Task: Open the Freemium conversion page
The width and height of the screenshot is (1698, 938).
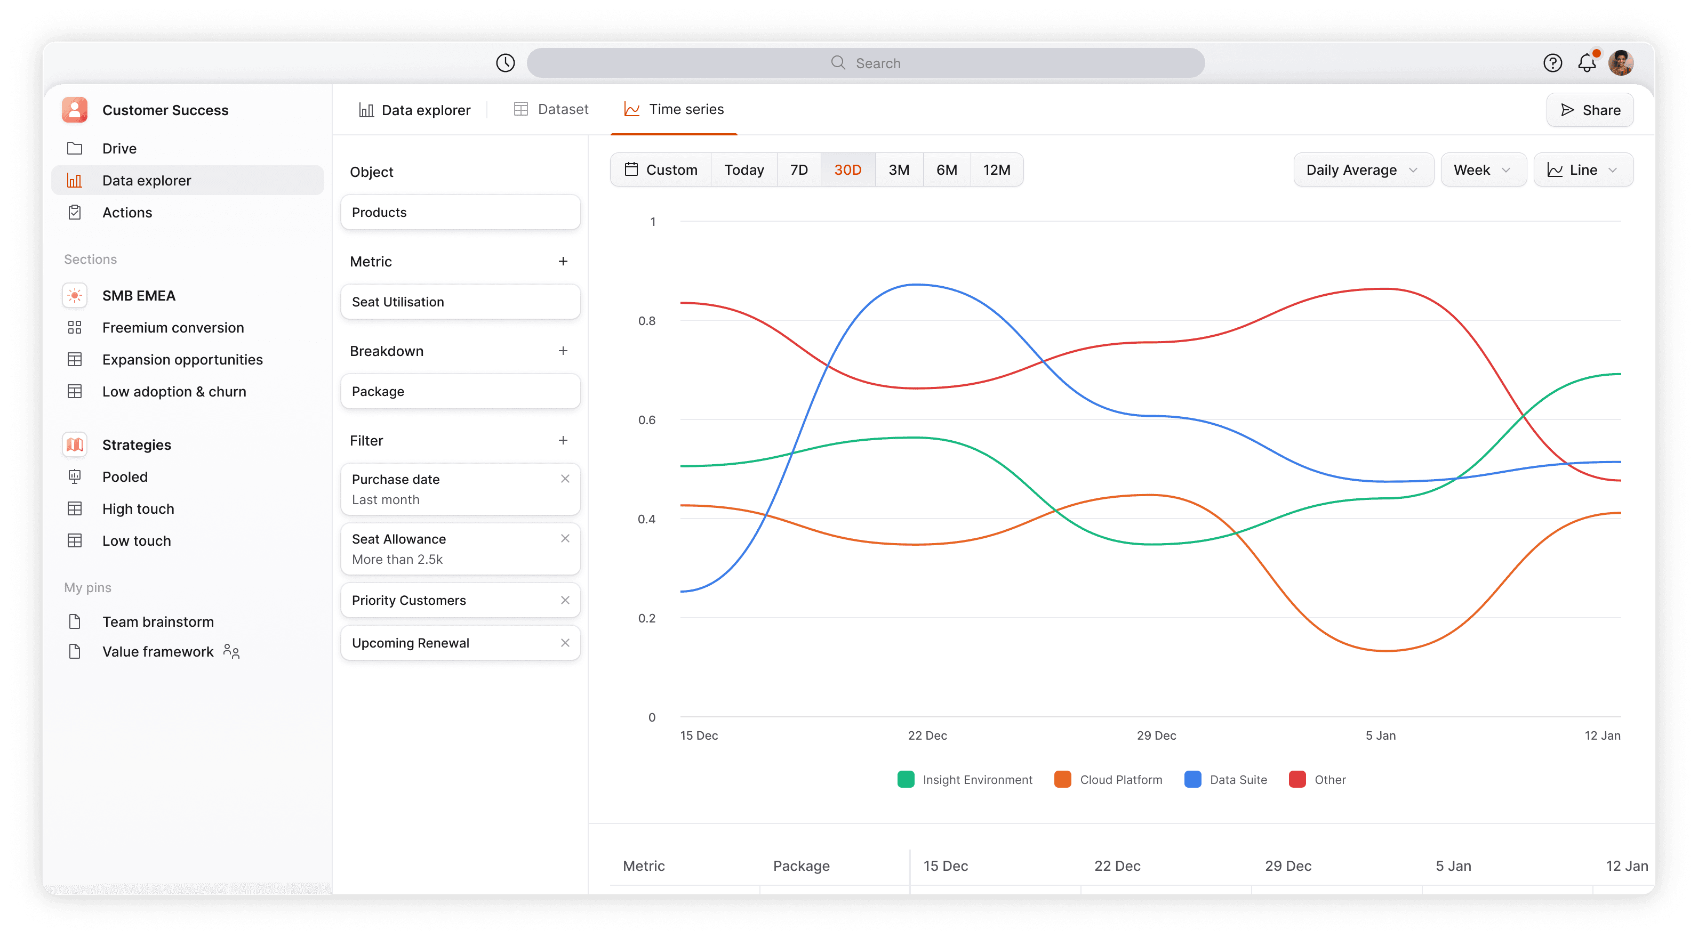Action: (188, 327)
